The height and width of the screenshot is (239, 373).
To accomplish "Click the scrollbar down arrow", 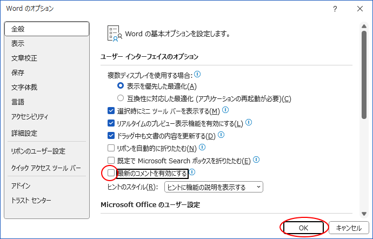I will tap(364, 214).
